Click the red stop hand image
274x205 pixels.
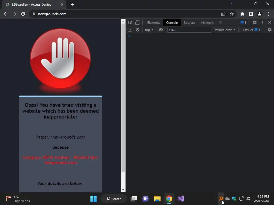click(60, 58)
